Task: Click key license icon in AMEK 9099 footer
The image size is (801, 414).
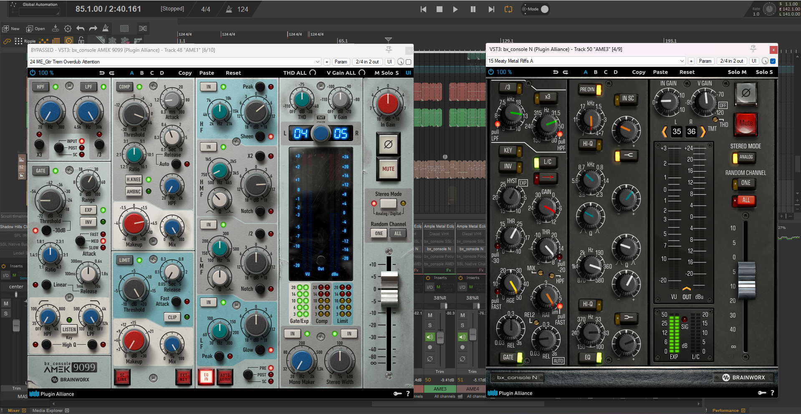Action: (397, 394)
